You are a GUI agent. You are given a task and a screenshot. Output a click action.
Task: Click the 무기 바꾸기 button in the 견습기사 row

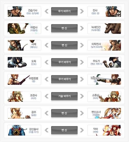[x=64, y=11]
